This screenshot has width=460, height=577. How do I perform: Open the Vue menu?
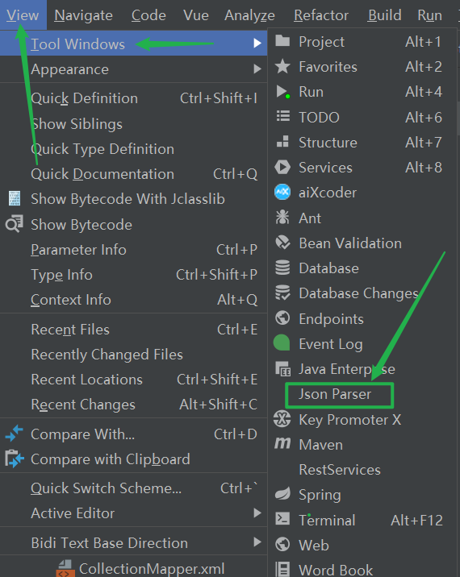[196, 15]
